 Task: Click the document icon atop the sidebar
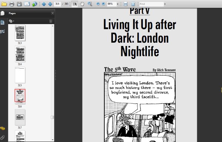(3, 13)
